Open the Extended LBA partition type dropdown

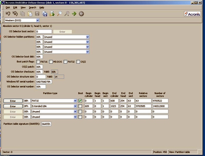75,106
